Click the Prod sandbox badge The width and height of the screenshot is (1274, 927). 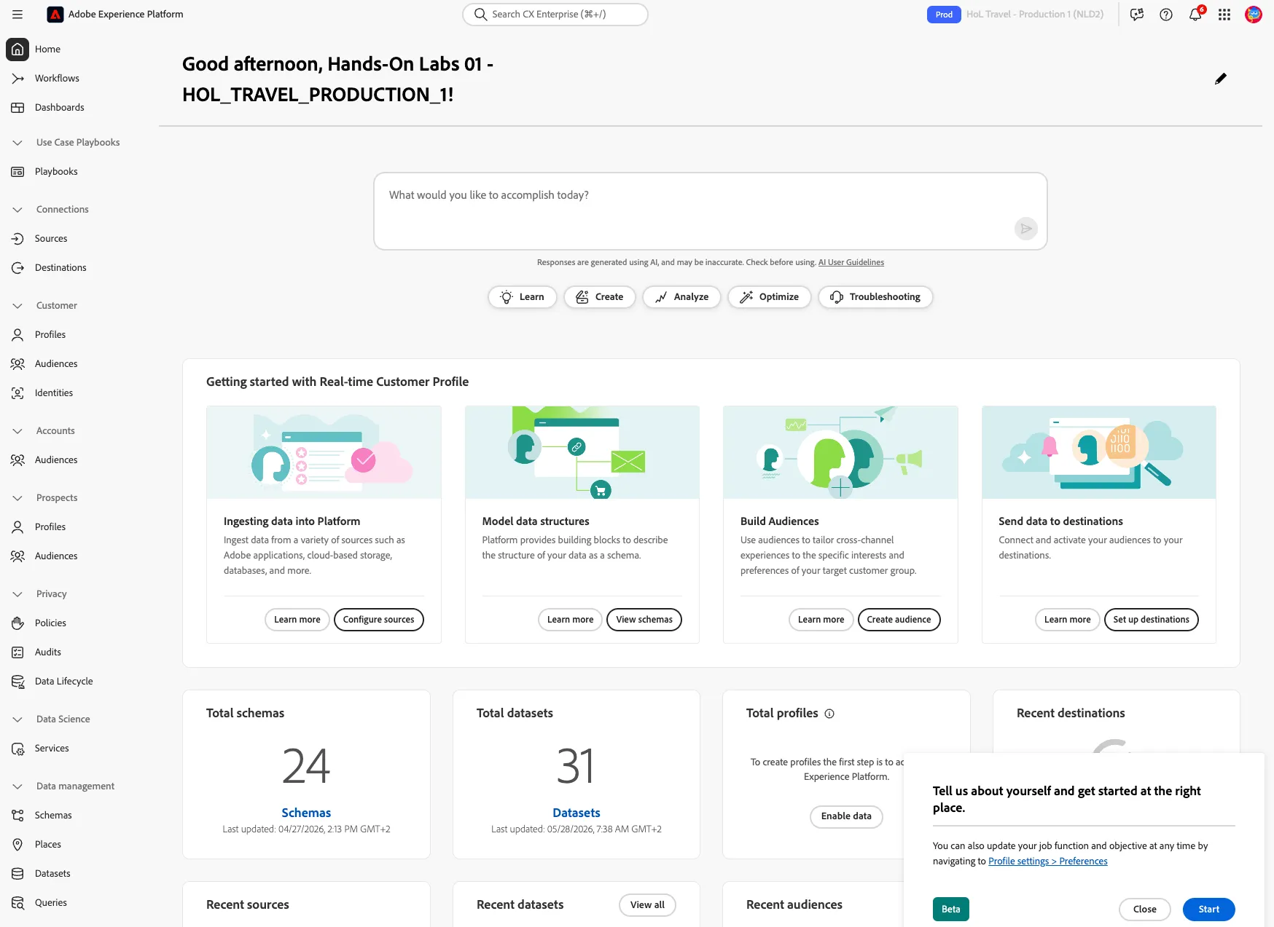pos(944,15)
